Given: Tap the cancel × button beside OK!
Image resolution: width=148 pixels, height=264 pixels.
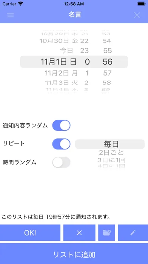Looking at the screenshot, I should [x=79, y=233].
